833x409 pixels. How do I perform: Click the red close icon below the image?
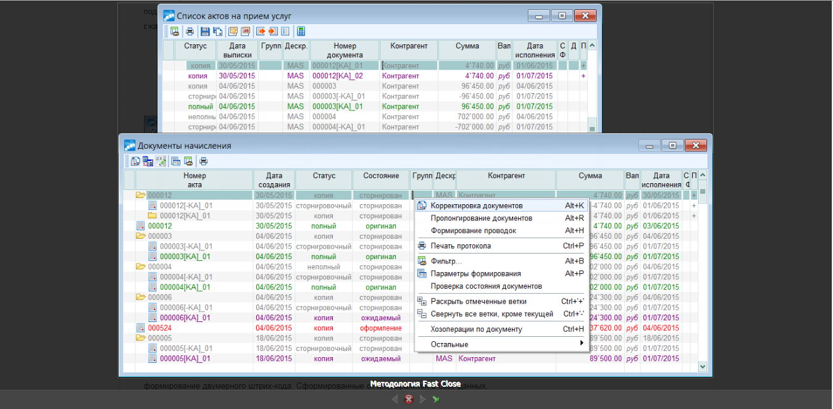pyautogui.click(x=408, y=399)
